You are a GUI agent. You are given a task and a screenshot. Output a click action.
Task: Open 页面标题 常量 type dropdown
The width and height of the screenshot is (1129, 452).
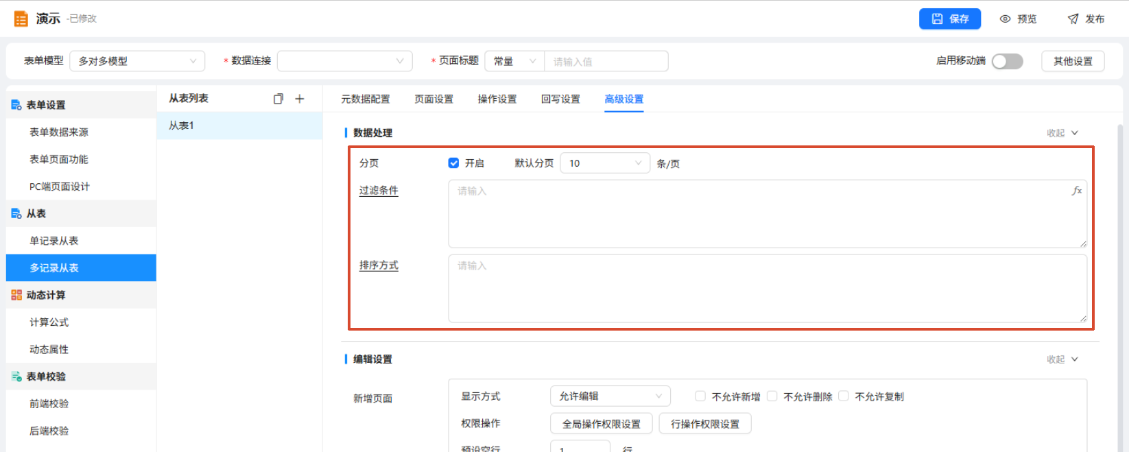click(x=514, y=61)
